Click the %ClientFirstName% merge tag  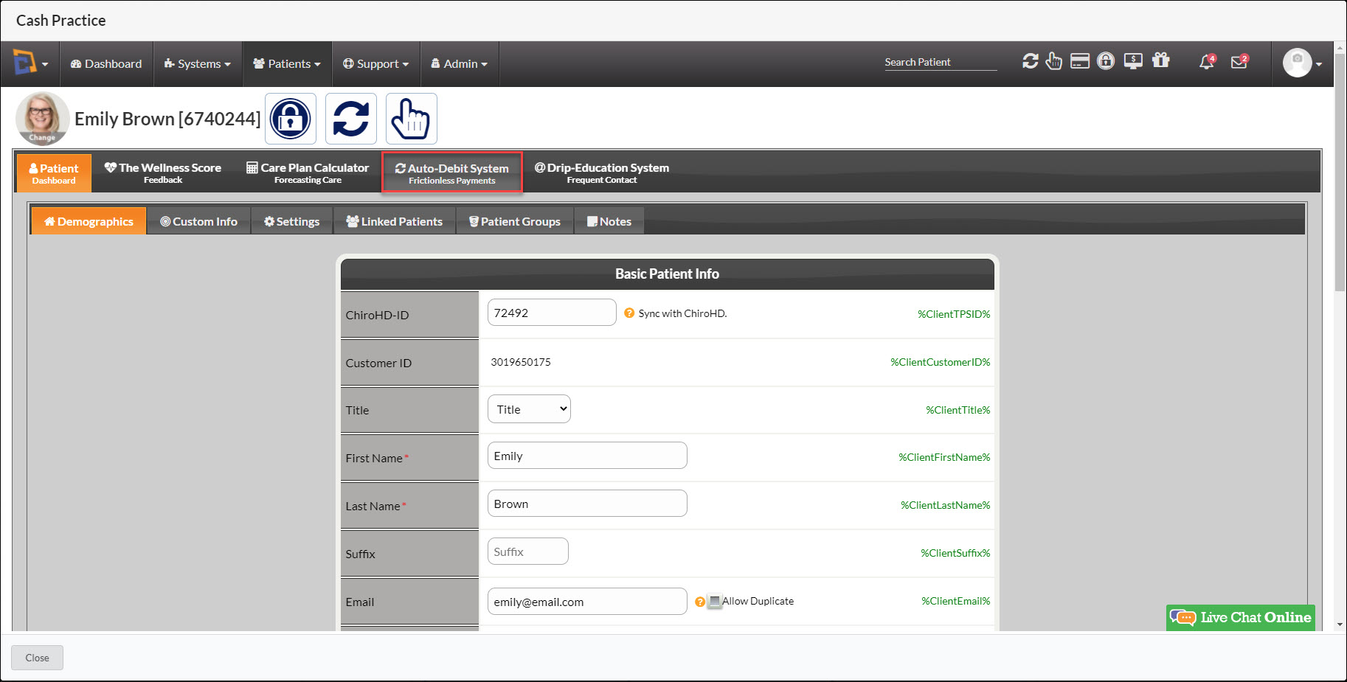point(944,457)
